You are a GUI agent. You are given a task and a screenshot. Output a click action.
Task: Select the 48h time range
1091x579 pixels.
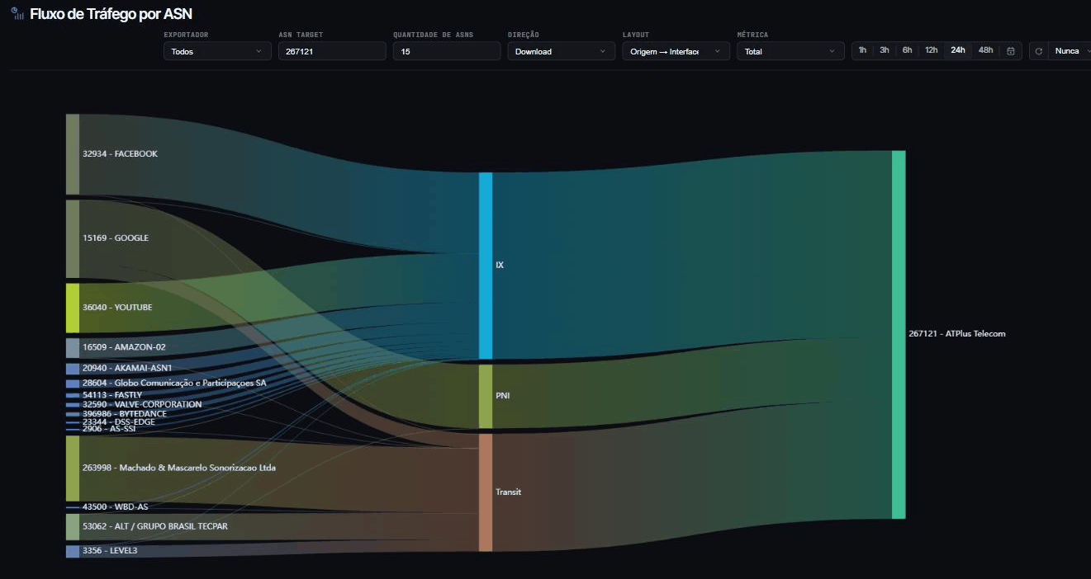pyautogui.click(x=986, y=50)
